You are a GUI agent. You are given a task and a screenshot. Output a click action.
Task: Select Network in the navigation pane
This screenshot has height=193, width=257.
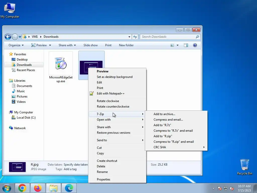point(20,128)
